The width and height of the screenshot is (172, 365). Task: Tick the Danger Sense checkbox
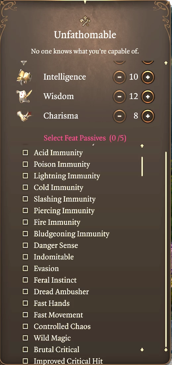(x=25, y=245)
